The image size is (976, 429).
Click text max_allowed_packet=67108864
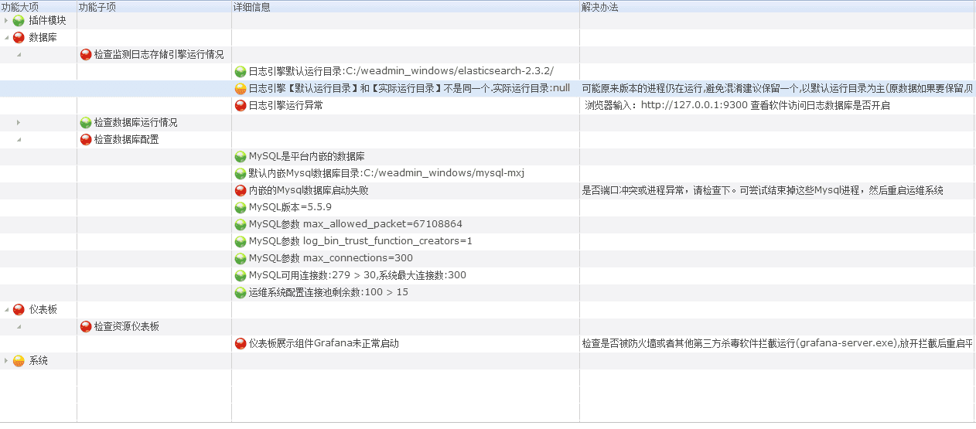coord(356,225)
